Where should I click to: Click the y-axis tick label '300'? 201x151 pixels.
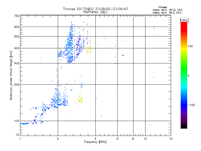tap(17, 63)
